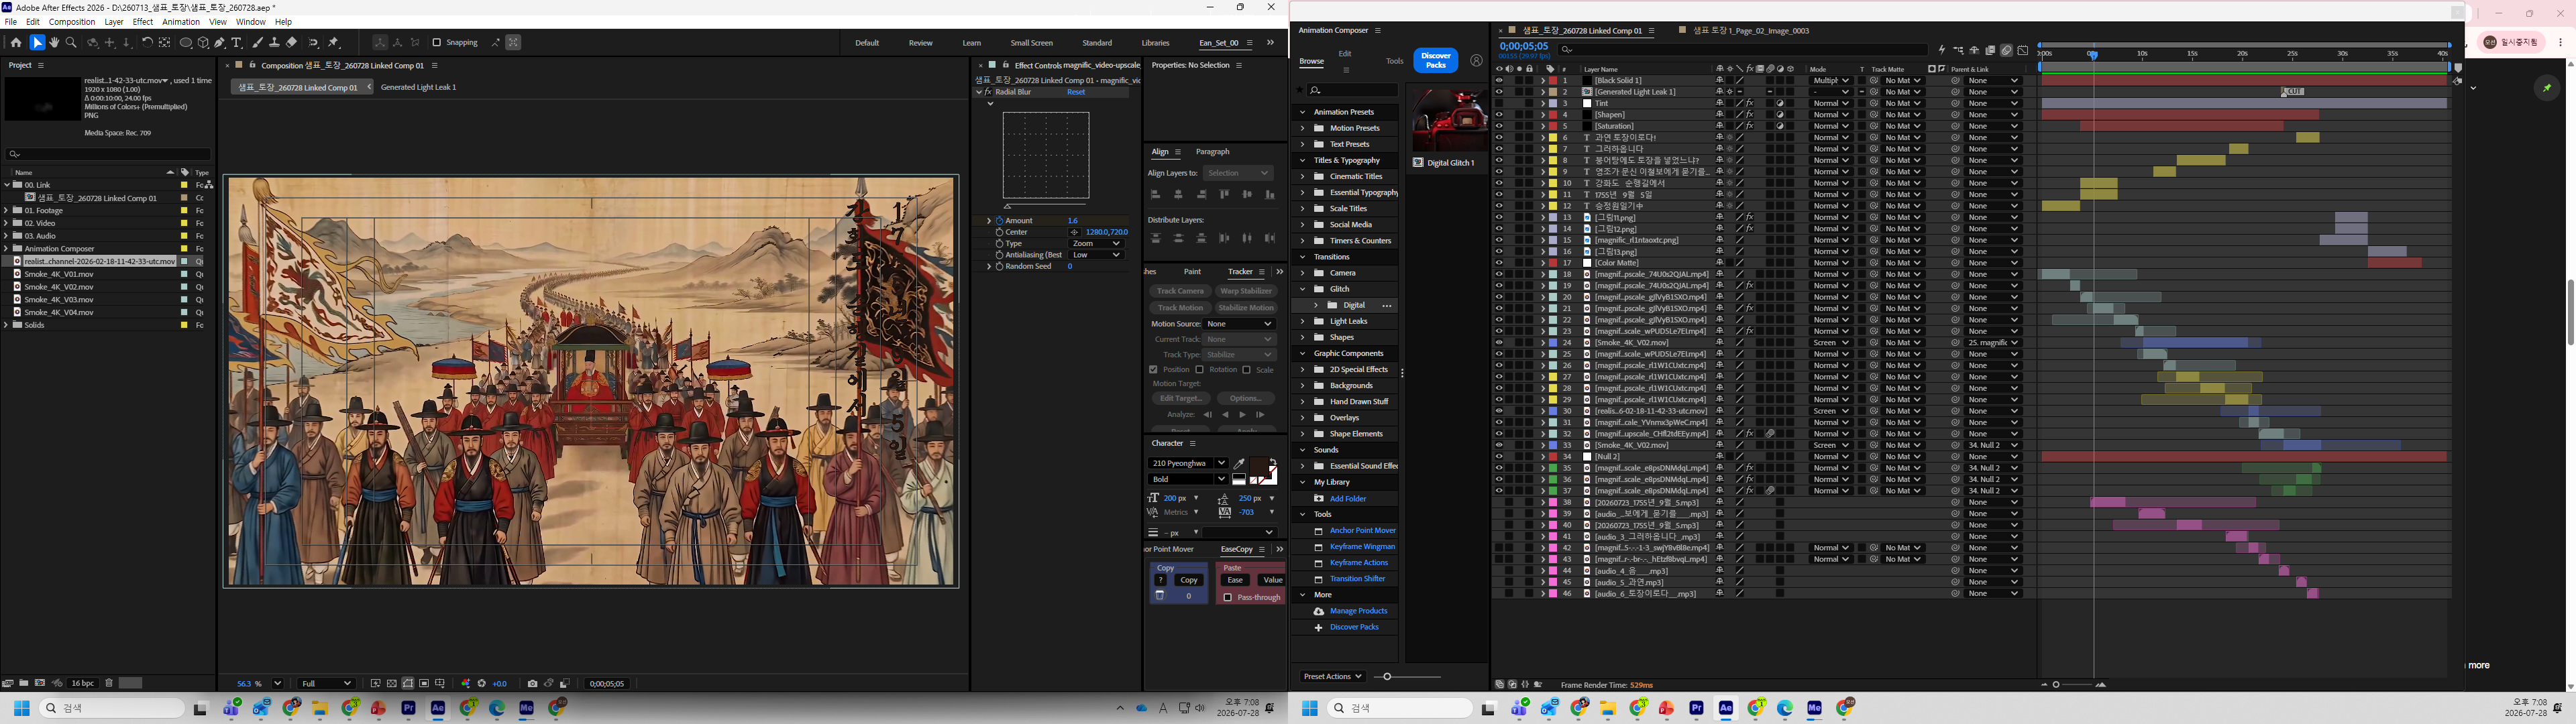
Task: Open the Motion Source dropdown
Action: click(x=1240, y=324)
